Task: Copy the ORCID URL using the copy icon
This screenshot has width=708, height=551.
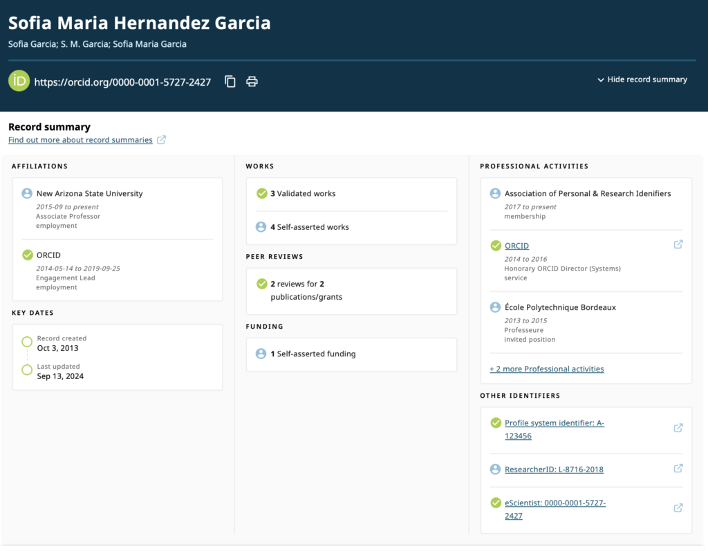Action: click(x=230, y=81)
